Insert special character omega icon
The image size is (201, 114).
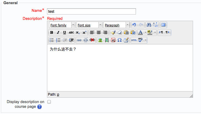pos(120,40)
